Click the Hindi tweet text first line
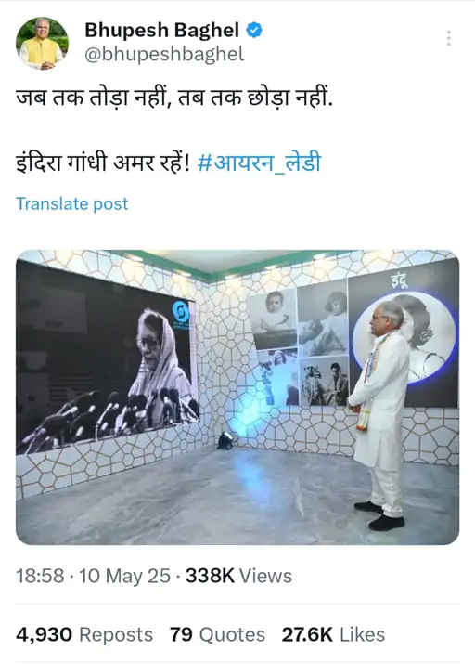 tap(174, 98)
